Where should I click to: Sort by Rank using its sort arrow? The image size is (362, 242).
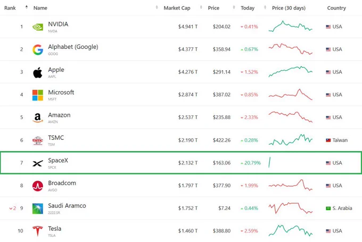coord(27,7)
